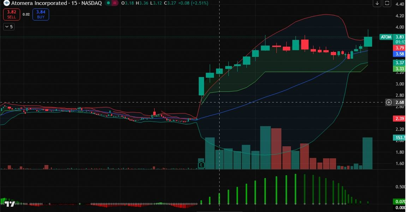Click the 2.68 crosshair price label
Image resolution: width=406 pixels, height=212 pixels.
tap(400, 102)
